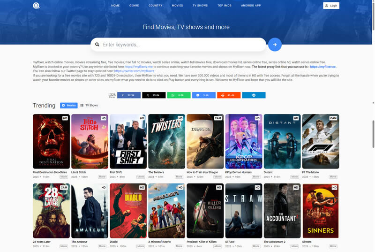This screenshot has height=252, width=375.
Task: Open Final Destination Bloodlines poster
Action: click(x=51, y=141)
